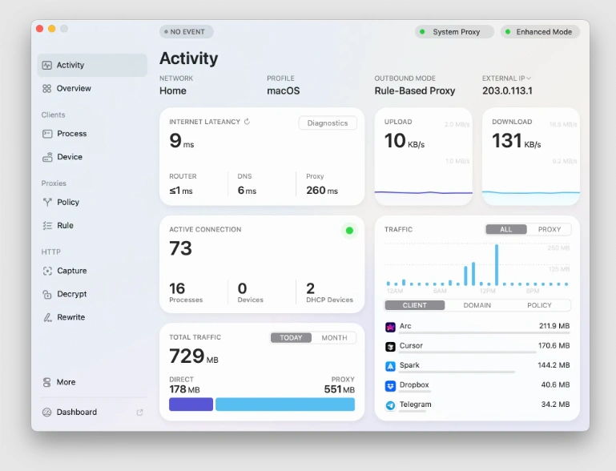The width and height of the screenshot is (616, 471).
Task: Switch total traffic to MONTH
Action: click(334, 338)
